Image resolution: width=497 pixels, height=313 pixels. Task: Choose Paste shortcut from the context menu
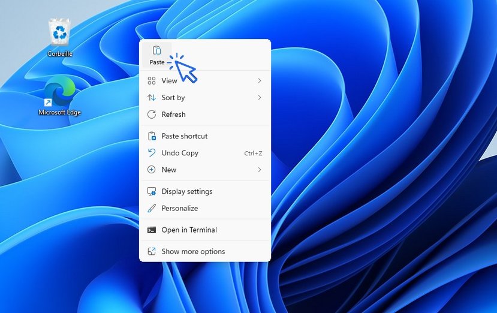(185, 136)
